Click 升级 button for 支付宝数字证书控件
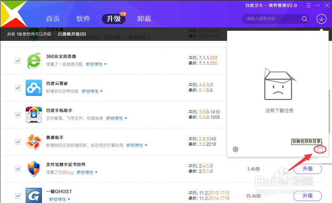Screen dimensions: 332x203 pos(307,169)
